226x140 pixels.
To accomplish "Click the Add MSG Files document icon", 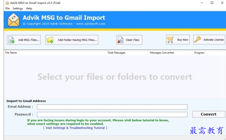I will [x=11, y=40].
